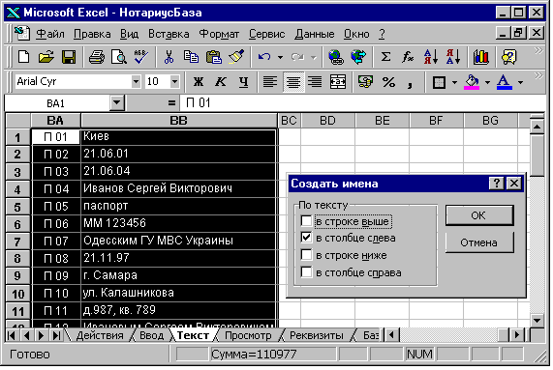Screen dimensions: 553x370
Task: Apply fill color with the paint bucket
Action: click(x=472, y=82)
